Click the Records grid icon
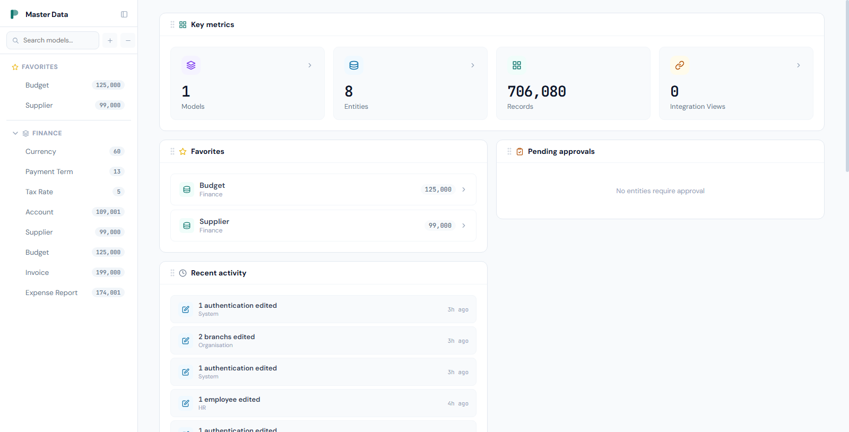 click(x=517, y=65)
